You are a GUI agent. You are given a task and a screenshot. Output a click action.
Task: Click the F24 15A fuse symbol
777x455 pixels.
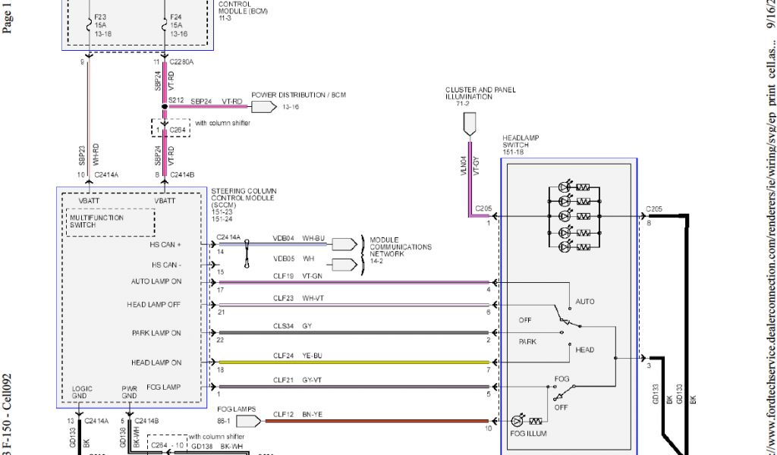pyautogui.click(x=165, y=25)
